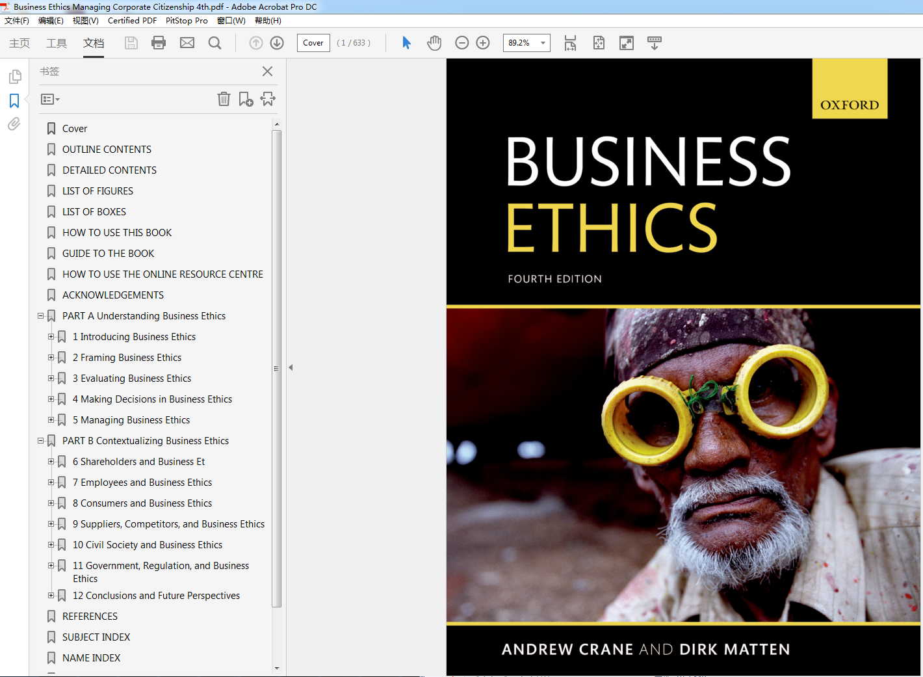The width and height of the screenshot is (923, 677).
Task: Jump to LIST OF FIGURES bookmark
Action: click(x=97, y=191)
